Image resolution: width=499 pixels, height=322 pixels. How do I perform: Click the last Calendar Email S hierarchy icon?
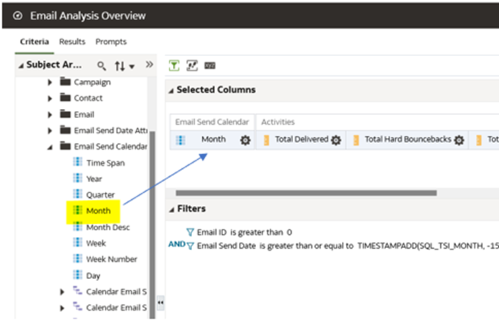tap(77, 307)
